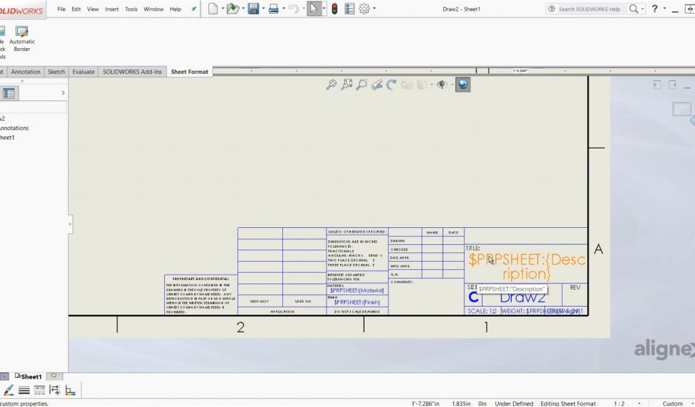
Task: Expand the FeatureManager tree panel chevron
Action: 62,93
